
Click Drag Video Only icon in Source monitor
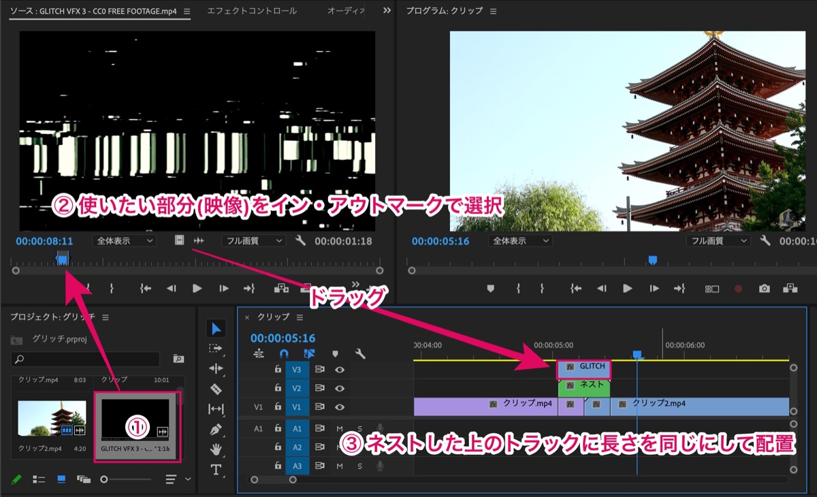[179, 240]
